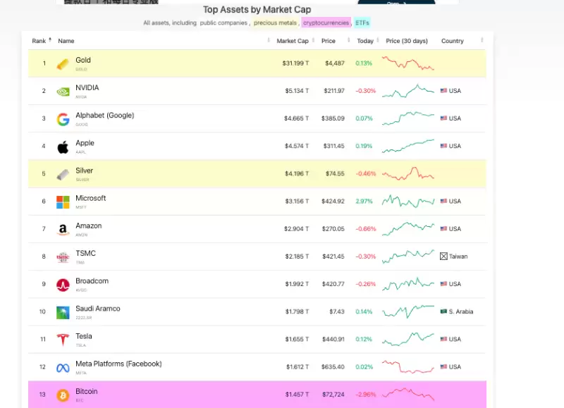This screenshot has width=564, height=408.
Task: Click the Silver bar icon
Action: coord(63,175)
